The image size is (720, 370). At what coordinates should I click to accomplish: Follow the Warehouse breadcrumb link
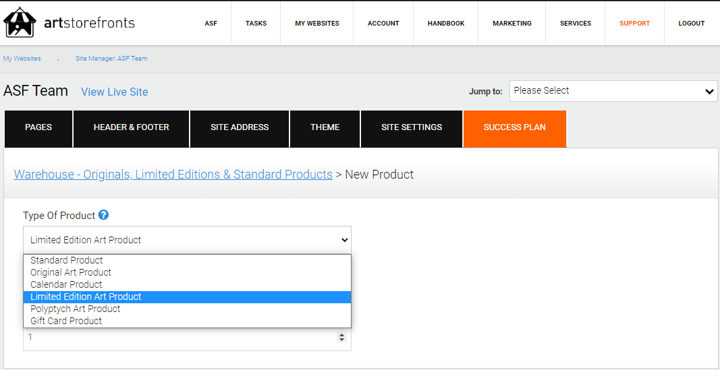tap(173, 175)
